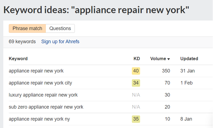This screenshot has width=213, height=128.
Task: Click the N/A KD for sub zero row
Action: click(x=136, y=107)
